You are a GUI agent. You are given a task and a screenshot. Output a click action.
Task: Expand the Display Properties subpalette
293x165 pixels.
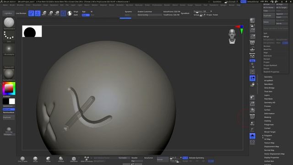[x=271, y=158]
